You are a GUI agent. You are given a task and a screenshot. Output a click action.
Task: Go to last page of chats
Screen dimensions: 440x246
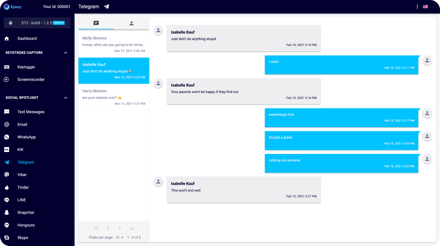pyautogui.click(x=131, y=228)
